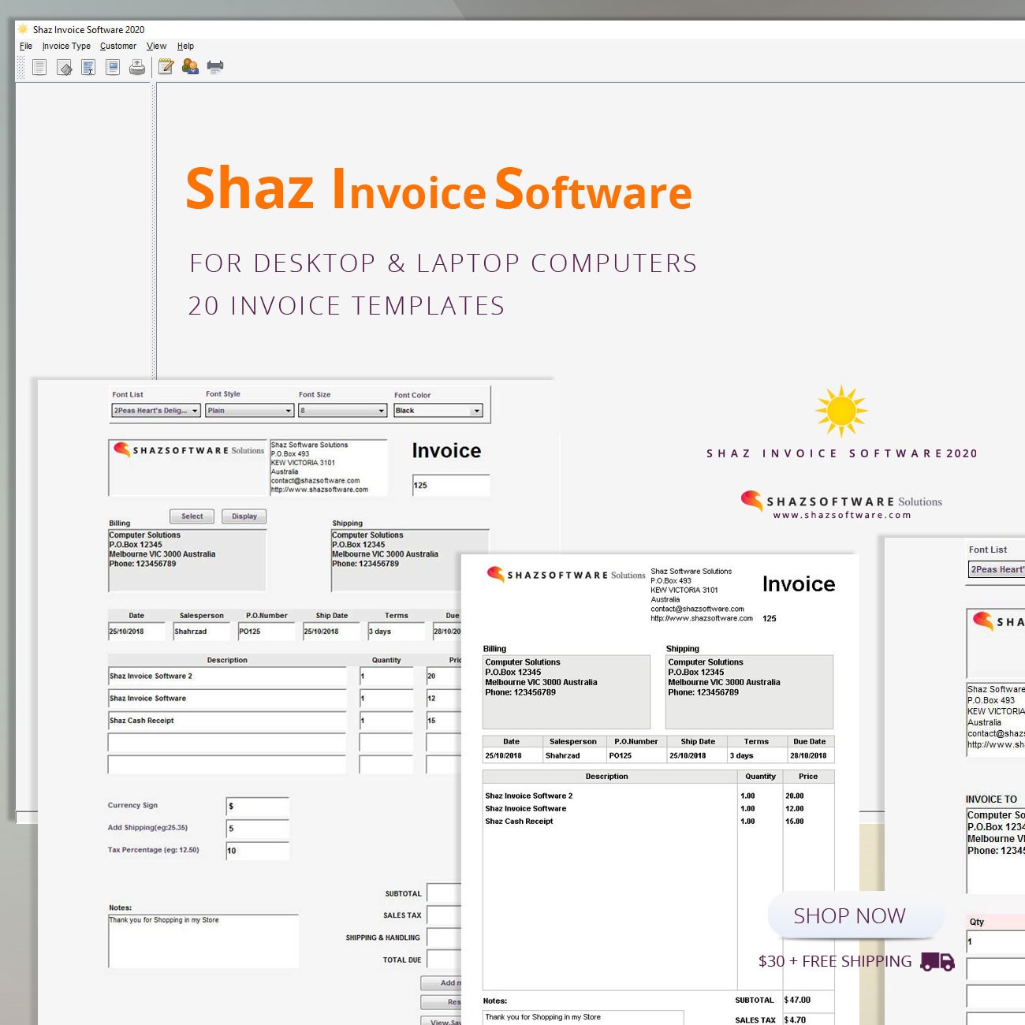Click the notepad with pencil icon

click(166, 67)
